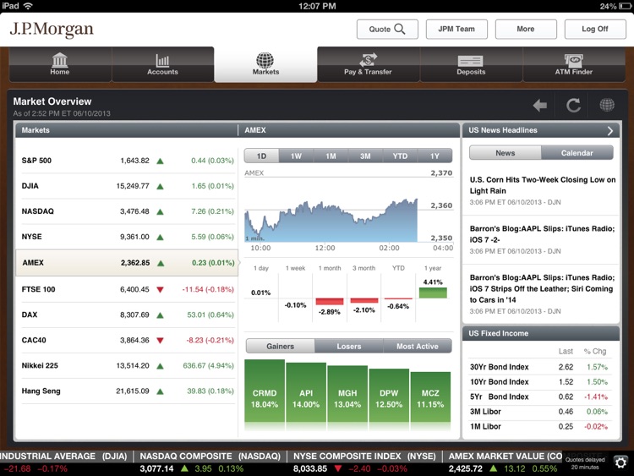Tap the iPad battery indicator
This screenshot has width=634, height=476.
625,6
